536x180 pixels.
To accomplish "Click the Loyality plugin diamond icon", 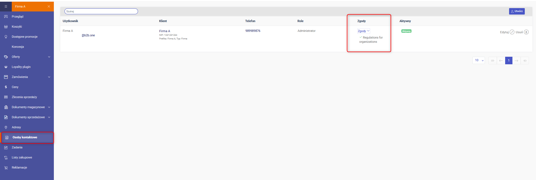I will point(6,67).
